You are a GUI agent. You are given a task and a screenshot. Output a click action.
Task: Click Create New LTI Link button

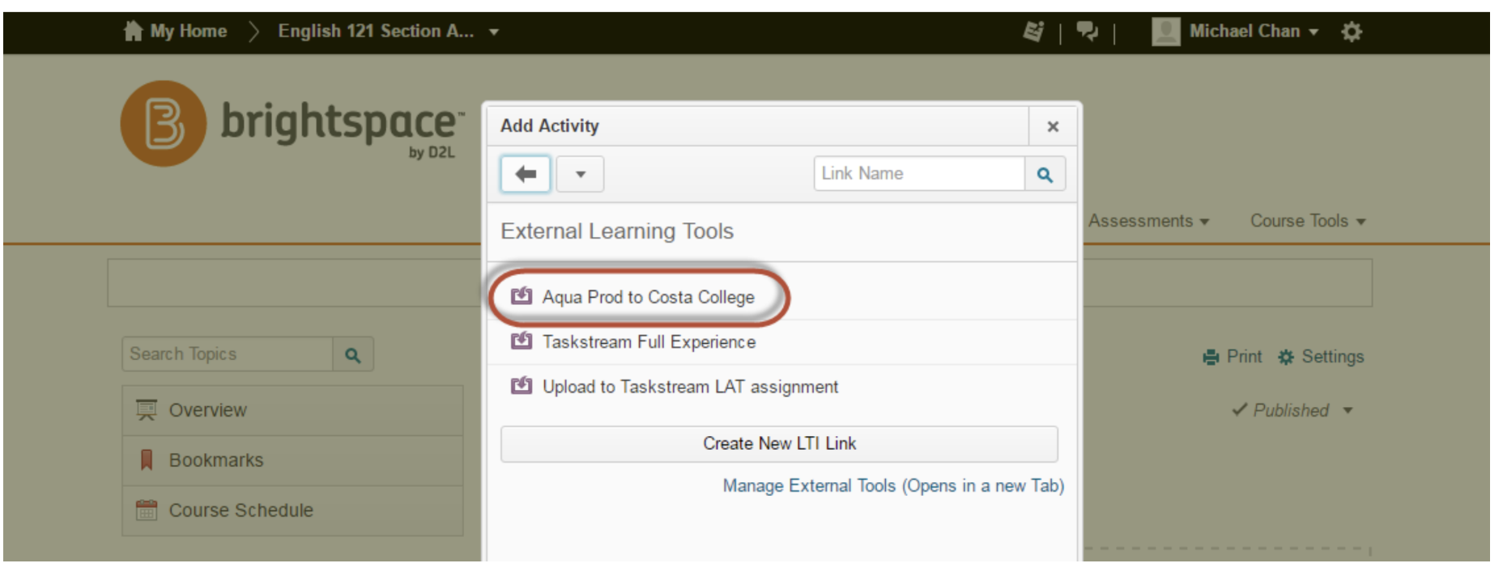pyautogui.click(x=779, y=443)
